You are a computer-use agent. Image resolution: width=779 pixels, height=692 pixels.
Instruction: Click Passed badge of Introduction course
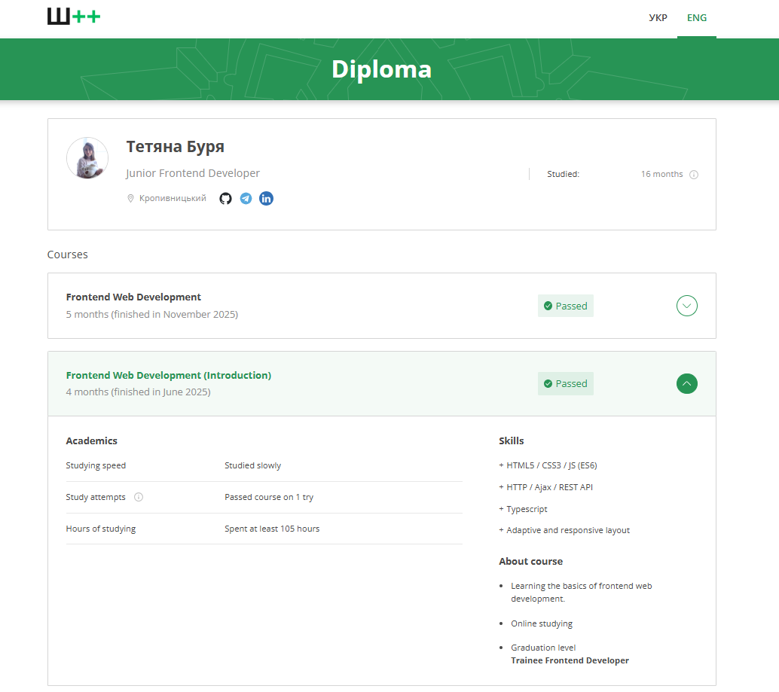[x=565, y=383]
